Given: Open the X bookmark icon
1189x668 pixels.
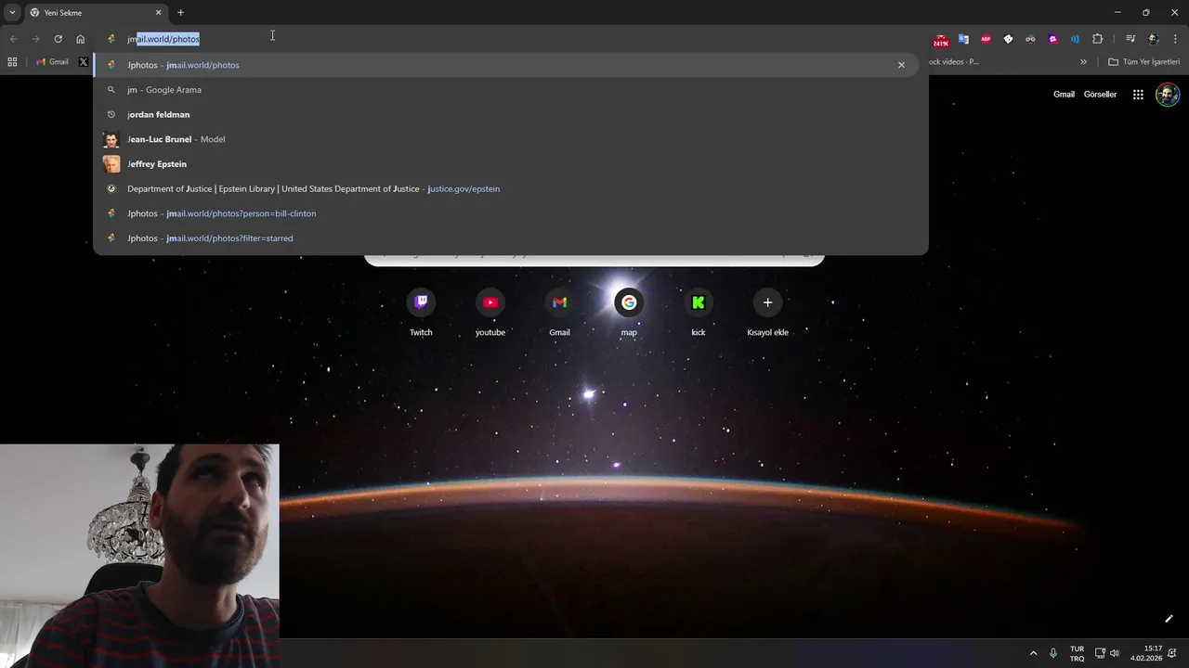Looking at the screenshot, I should point(84,62).
